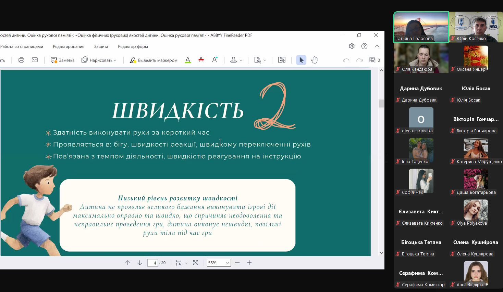Select the strikethrough text markup tool
This screenshot has width=503, height=292.
click(201, 60)
